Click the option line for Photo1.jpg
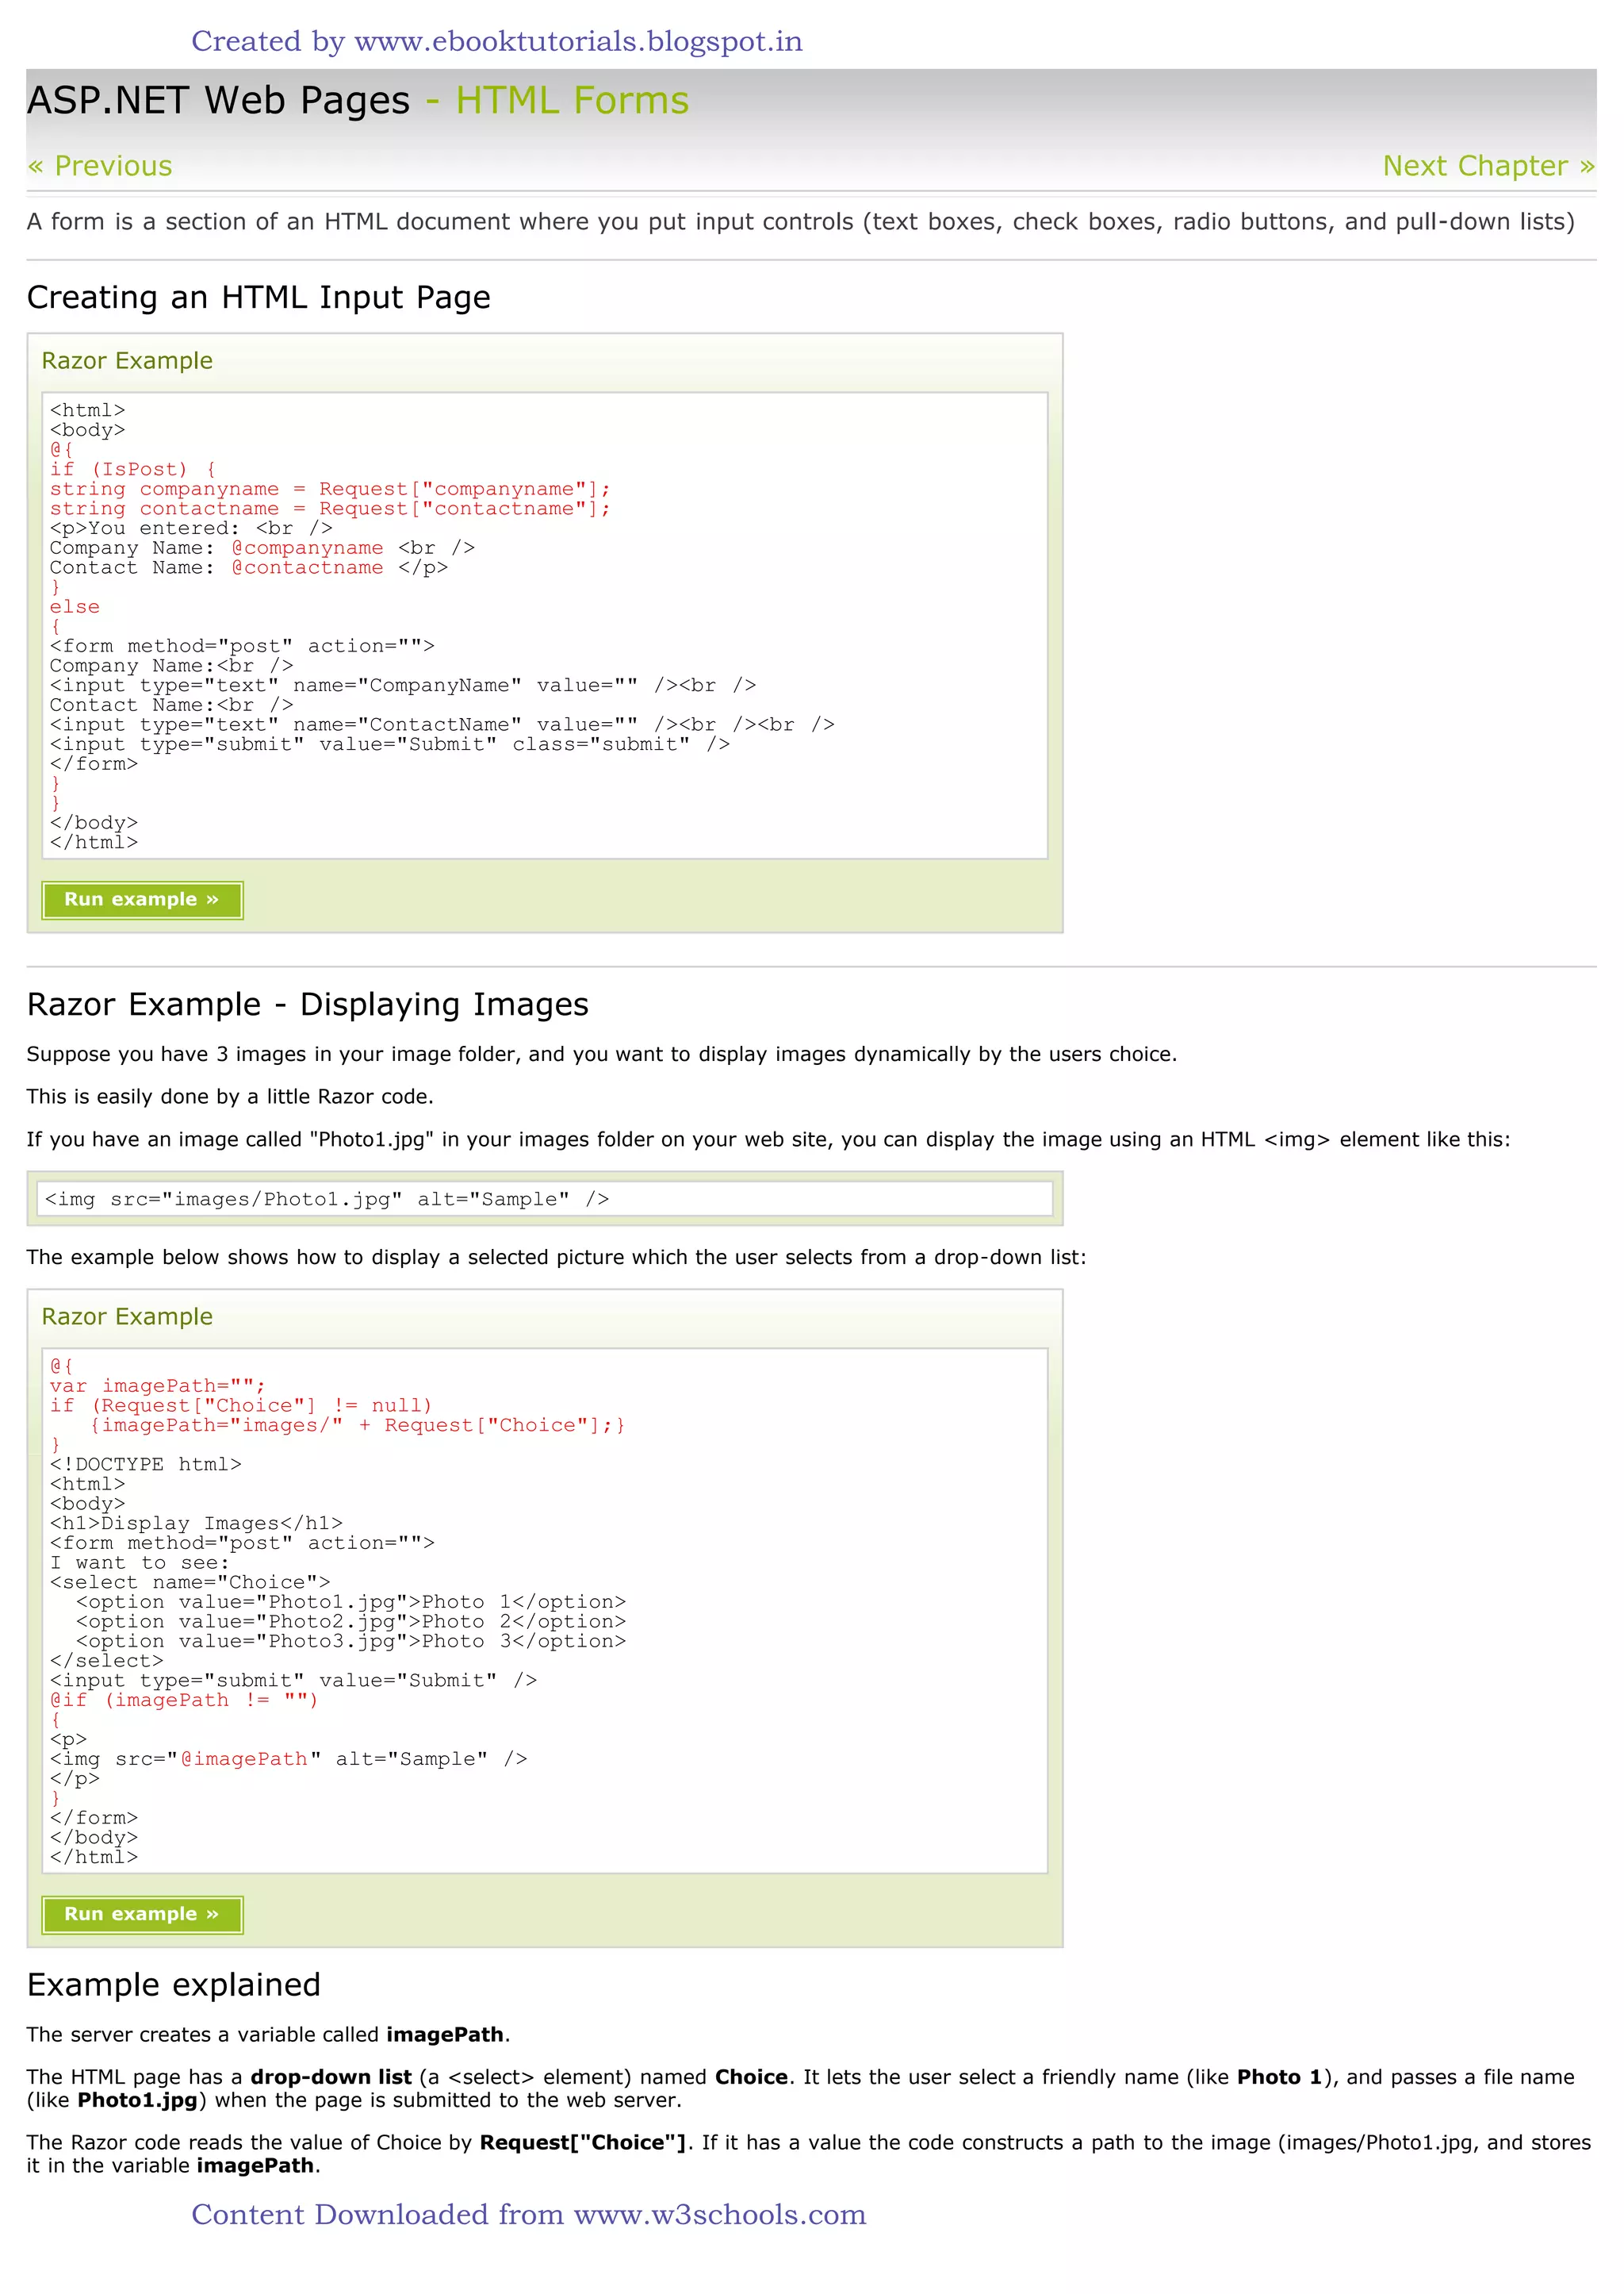 pos(351,1602)
